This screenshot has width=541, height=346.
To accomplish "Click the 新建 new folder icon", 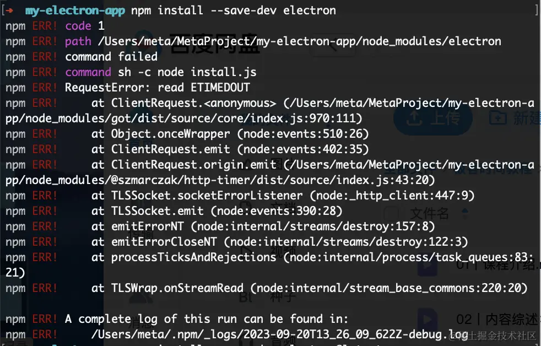I will (497, 117).
